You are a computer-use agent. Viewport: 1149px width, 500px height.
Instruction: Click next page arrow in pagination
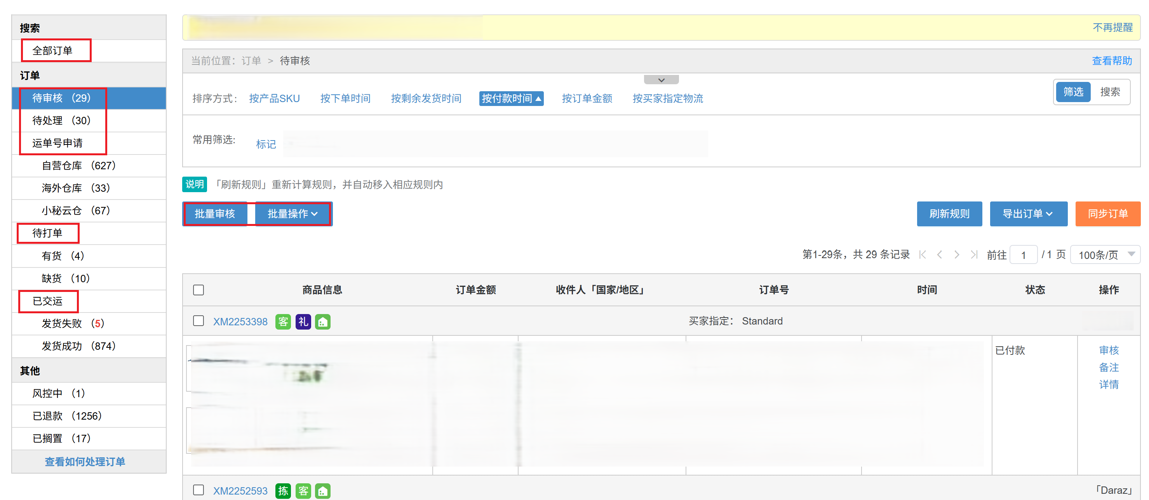coord(956,254)
